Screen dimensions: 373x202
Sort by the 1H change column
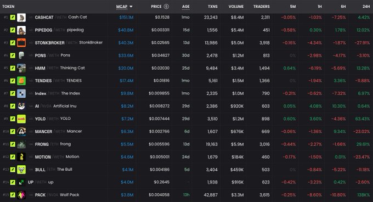[320, 7]
